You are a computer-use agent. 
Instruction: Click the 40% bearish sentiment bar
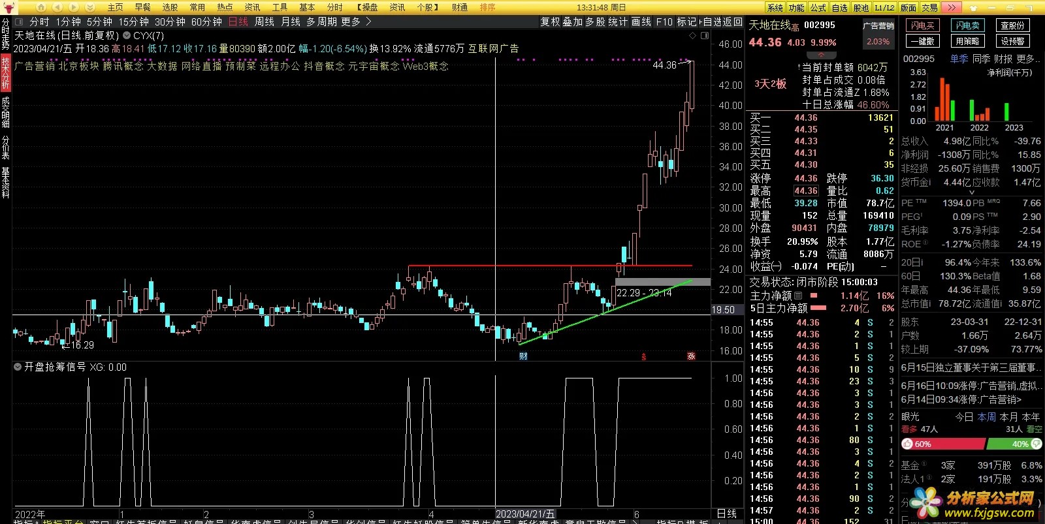point(1014,444)
